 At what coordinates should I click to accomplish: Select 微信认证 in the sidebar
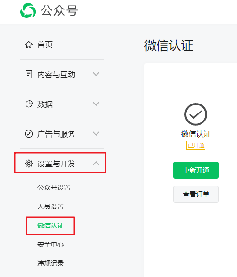point(51,225)
